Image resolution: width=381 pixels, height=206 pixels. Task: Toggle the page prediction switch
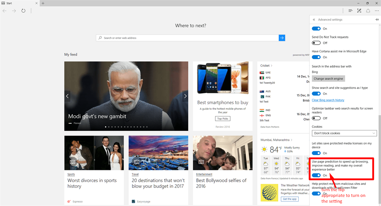(316, 175)
